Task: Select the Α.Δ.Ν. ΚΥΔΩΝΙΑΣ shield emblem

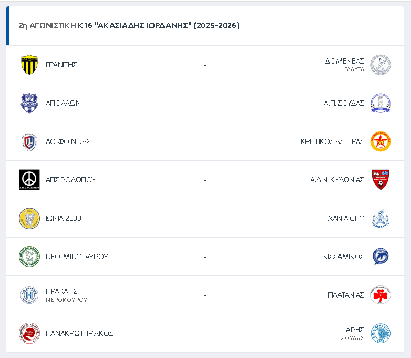Action: pyautogui.click(x=381, y=180)
